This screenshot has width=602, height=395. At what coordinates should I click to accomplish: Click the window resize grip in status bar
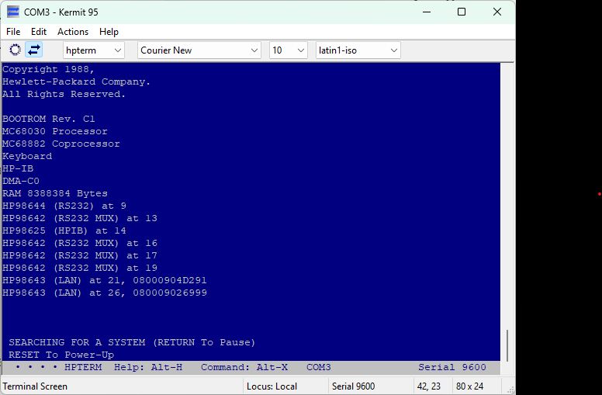[x=510, y=390]
